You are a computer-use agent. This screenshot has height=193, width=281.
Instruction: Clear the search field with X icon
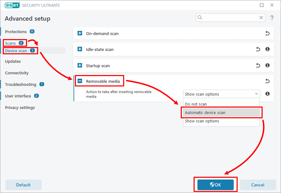coord(262,18)
